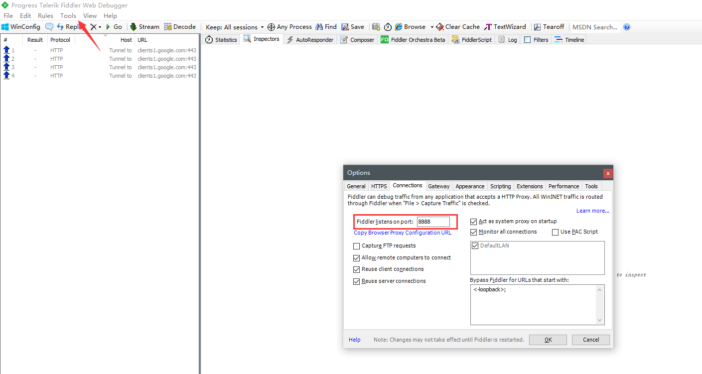Image resolution: width=702 pixels, height=374 pixels.
Task: Select session 1 in sessions list
Action: click(100, 50)
